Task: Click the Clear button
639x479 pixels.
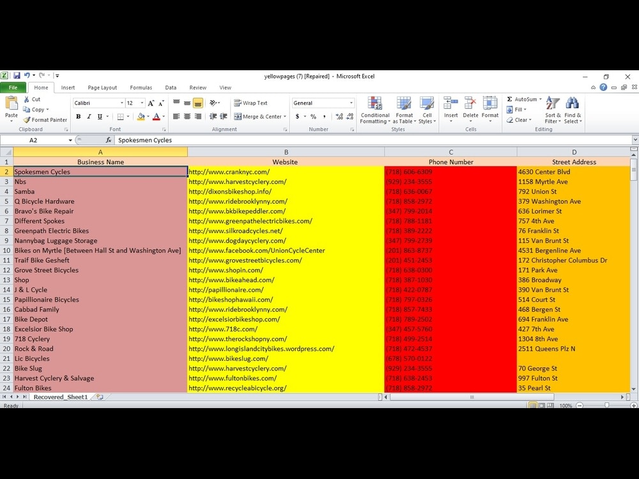Action: (x=519, y=120)
